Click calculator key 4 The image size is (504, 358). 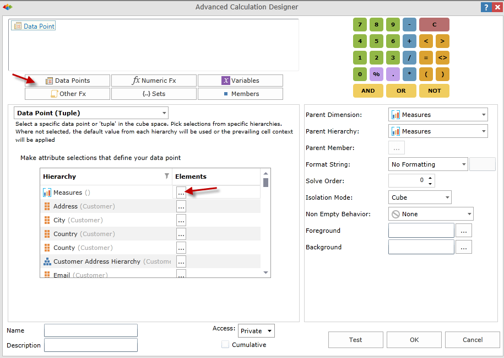coord(360,41)
